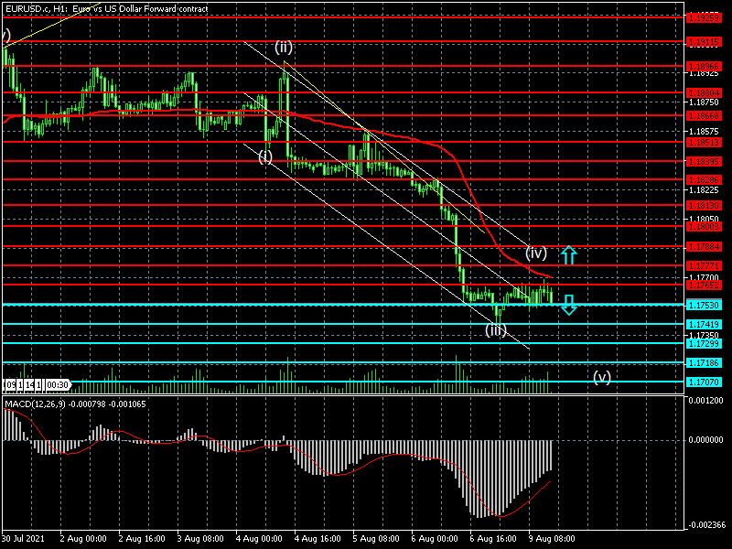Click the 1.18130 red price label
Screen dimensions: 732x549
(x=704, y=205)
